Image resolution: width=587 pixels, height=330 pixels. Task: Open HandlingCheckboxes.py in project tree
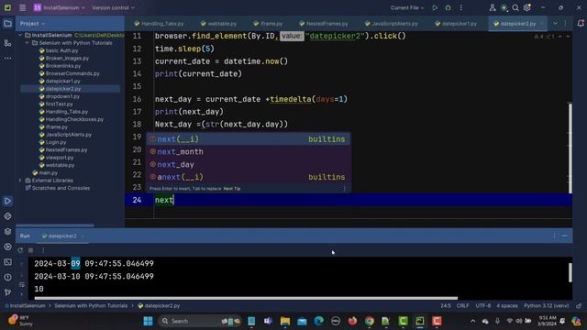point(74,119)
